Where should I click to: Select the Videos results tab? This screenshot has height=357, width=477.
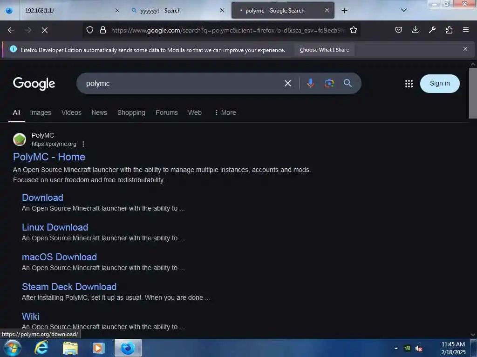[71, 112]
